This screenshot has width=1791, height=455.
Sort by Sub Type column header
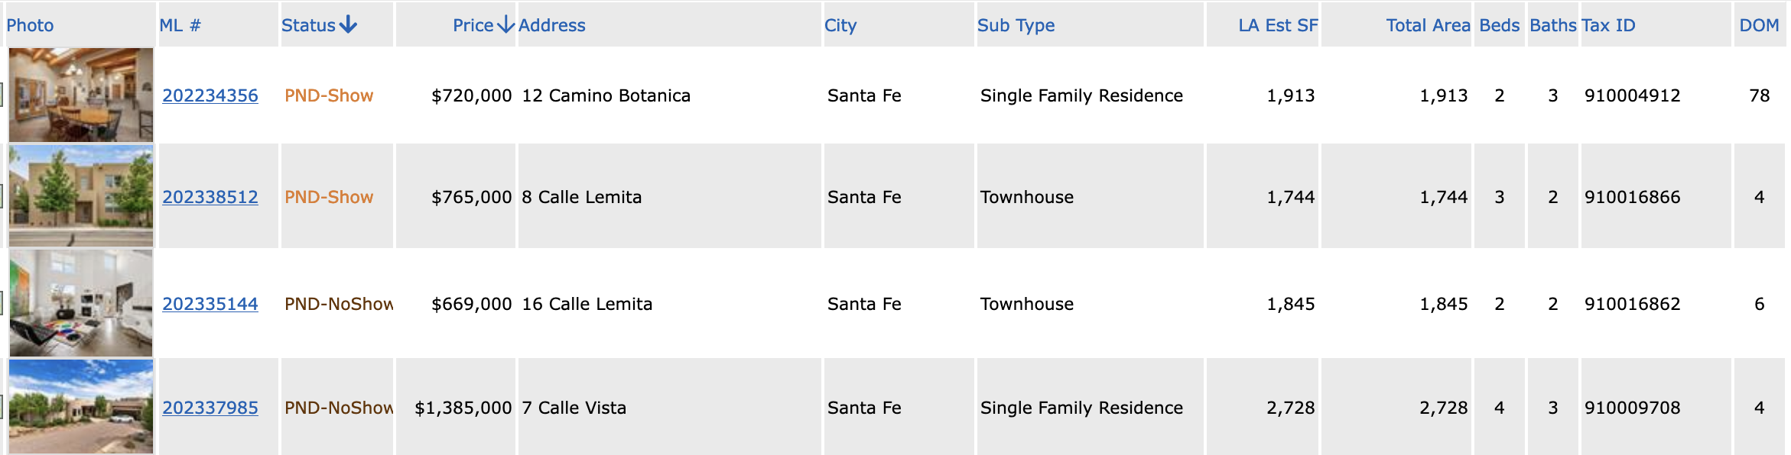1016,25
